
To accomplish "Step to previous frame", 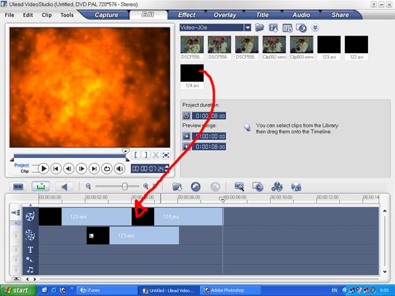I will (68, 168).
